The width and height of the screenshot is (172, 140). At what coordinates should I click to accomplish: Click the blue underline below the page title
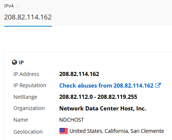pos(28,26)
